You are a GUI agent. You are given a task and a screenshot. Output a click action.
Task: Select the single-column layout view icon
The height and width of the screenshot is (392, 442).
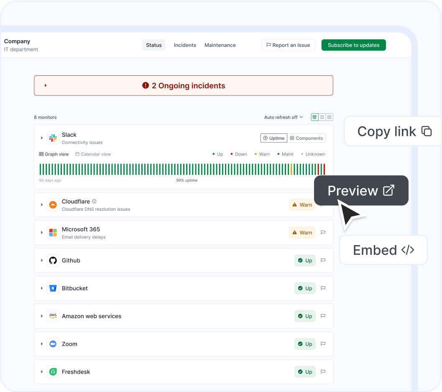point(314,117)
